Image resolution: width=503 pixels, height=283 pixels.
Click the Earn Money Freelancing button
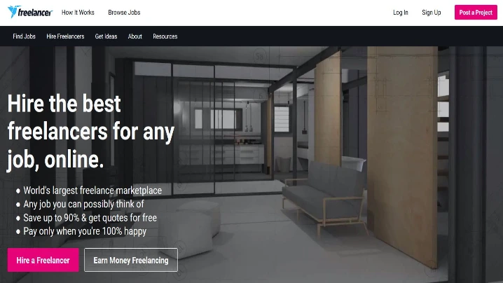[x=131, y=260]
